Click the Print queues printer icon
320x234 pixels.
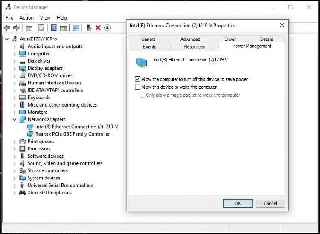(x=22, y=141)
